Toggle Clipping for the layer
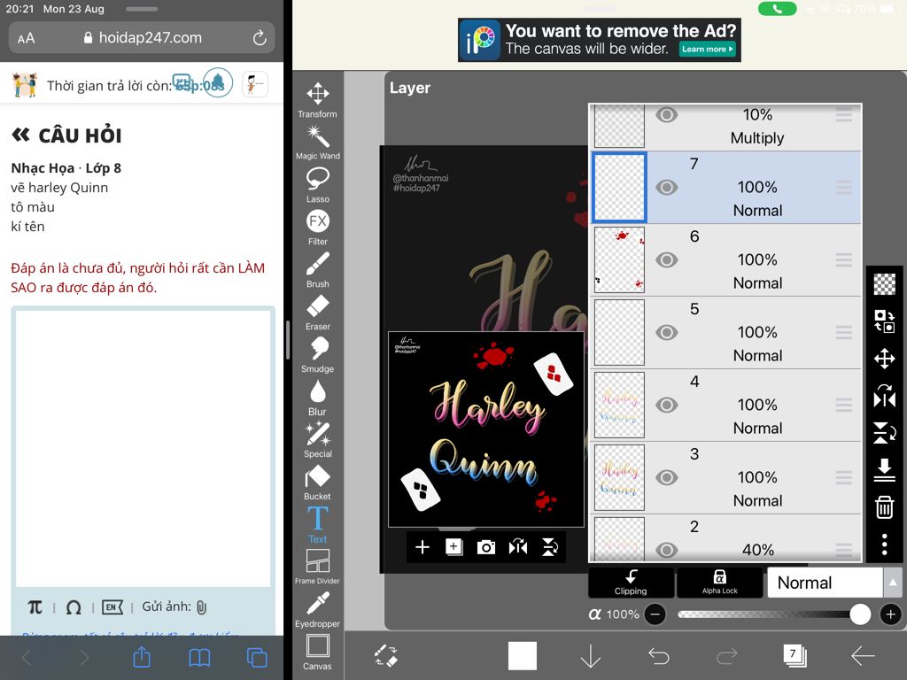The image size is (907, 680). (631, 583)
